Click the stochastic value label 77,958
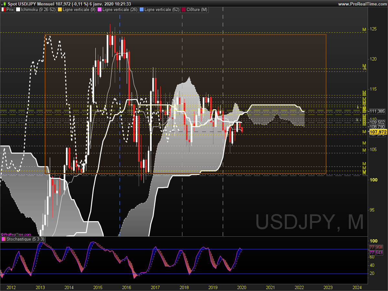Screen dimensions: 388x291 pyautogui.click(x=376, y=247)
